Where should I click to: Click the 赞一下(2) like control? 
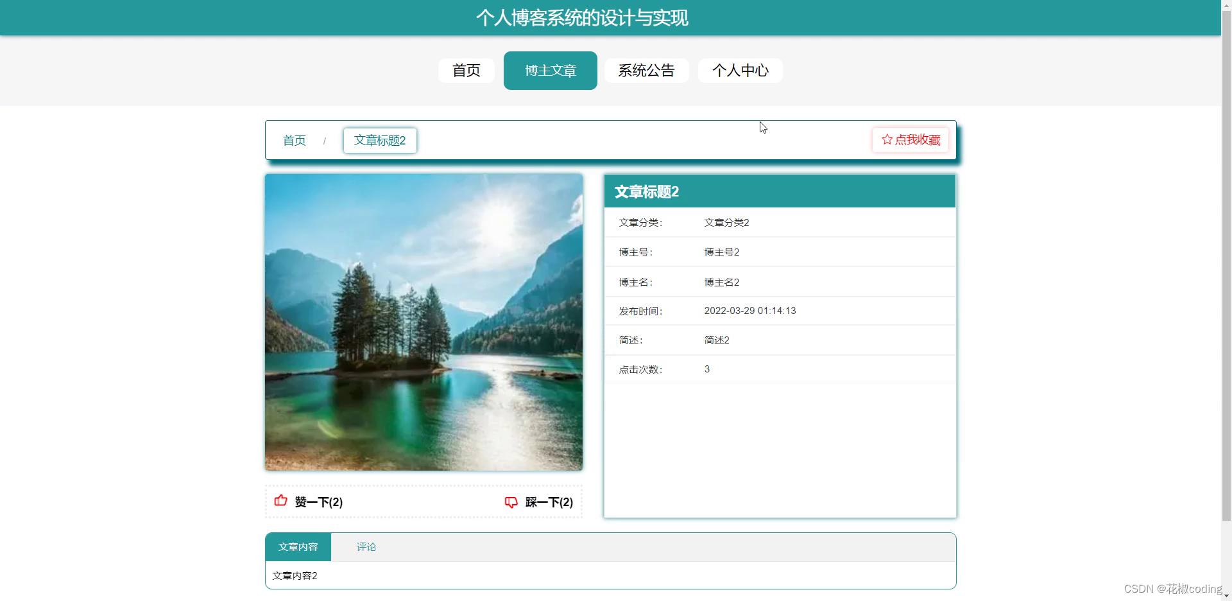pos(318,502)
